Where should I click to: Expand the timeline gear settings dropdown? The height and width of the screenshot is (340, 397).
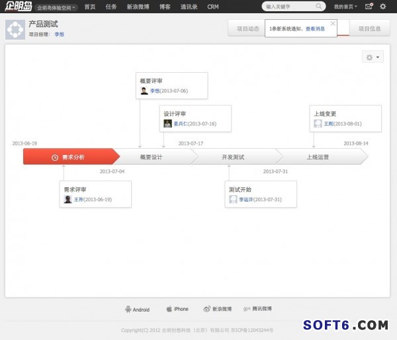tap(373, 58)
